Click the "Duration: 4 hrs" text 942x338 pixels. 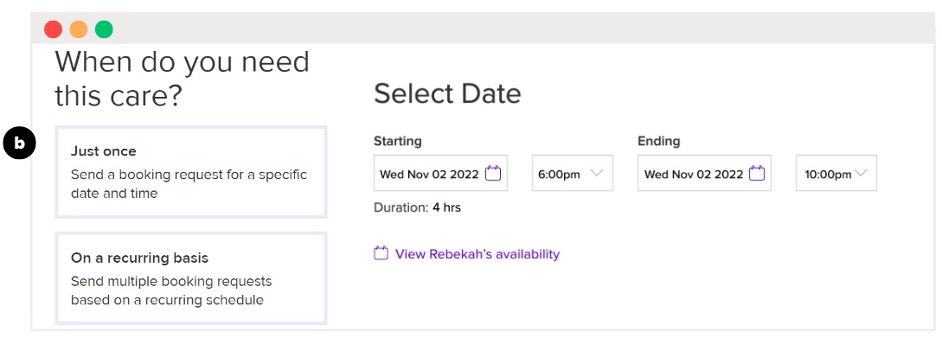[x=417, y=207]
